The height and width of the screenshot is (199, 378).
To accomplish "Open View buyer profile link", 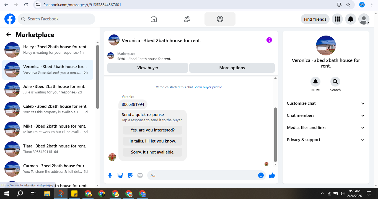I will click(x=208, y=87).
